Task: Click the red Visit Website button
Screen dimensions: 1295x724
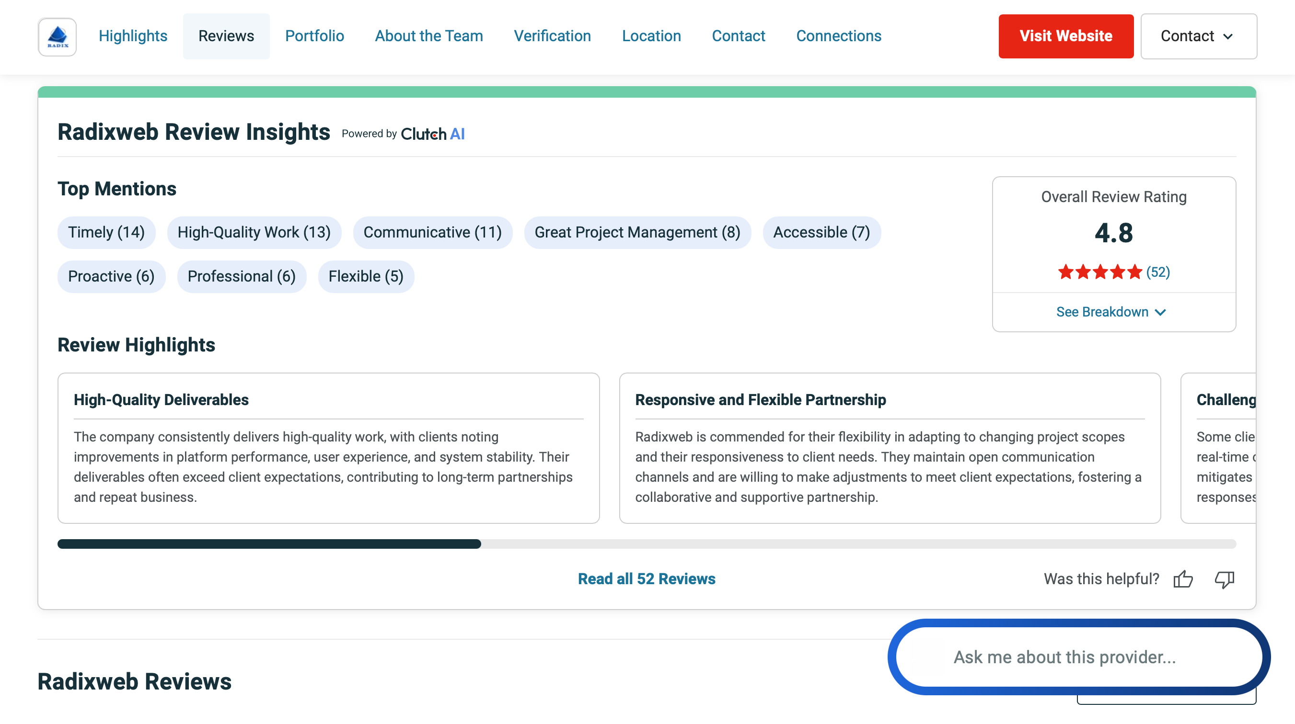Action: coord(1066,36)
